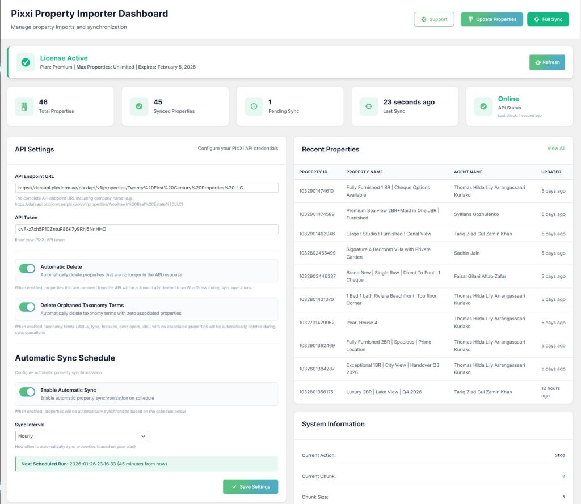Click the Total Properties building icon
This screenshot has width=581, height=504.
(24, 106)
